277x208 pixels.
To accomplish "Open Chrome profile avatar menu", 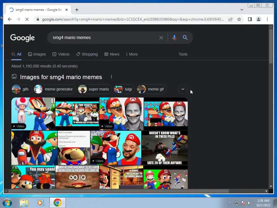I will click(258, 19).
